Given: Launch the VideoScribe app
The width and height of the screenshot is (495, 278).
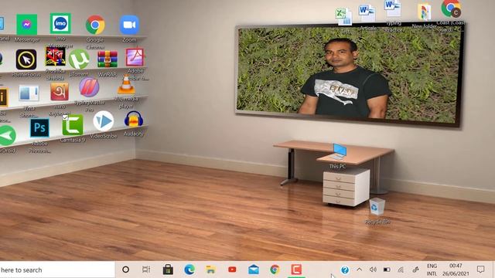Looking at the screenshot, I should point(103,121).
